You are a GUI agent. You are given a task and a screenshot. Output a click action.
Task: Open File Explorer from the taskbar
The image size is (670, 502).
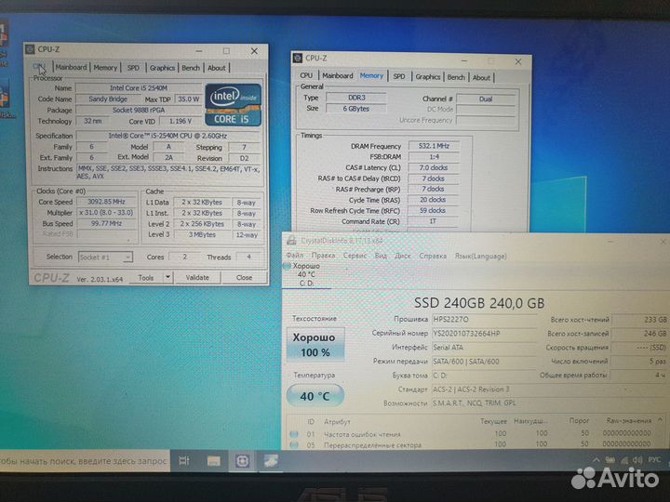[x=213, y=461]
